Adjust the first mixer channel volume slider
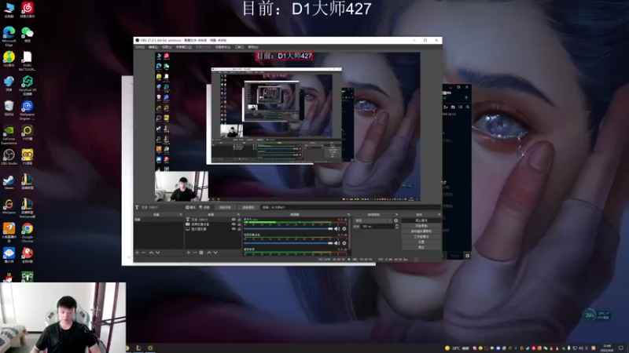 coord(288,229)
